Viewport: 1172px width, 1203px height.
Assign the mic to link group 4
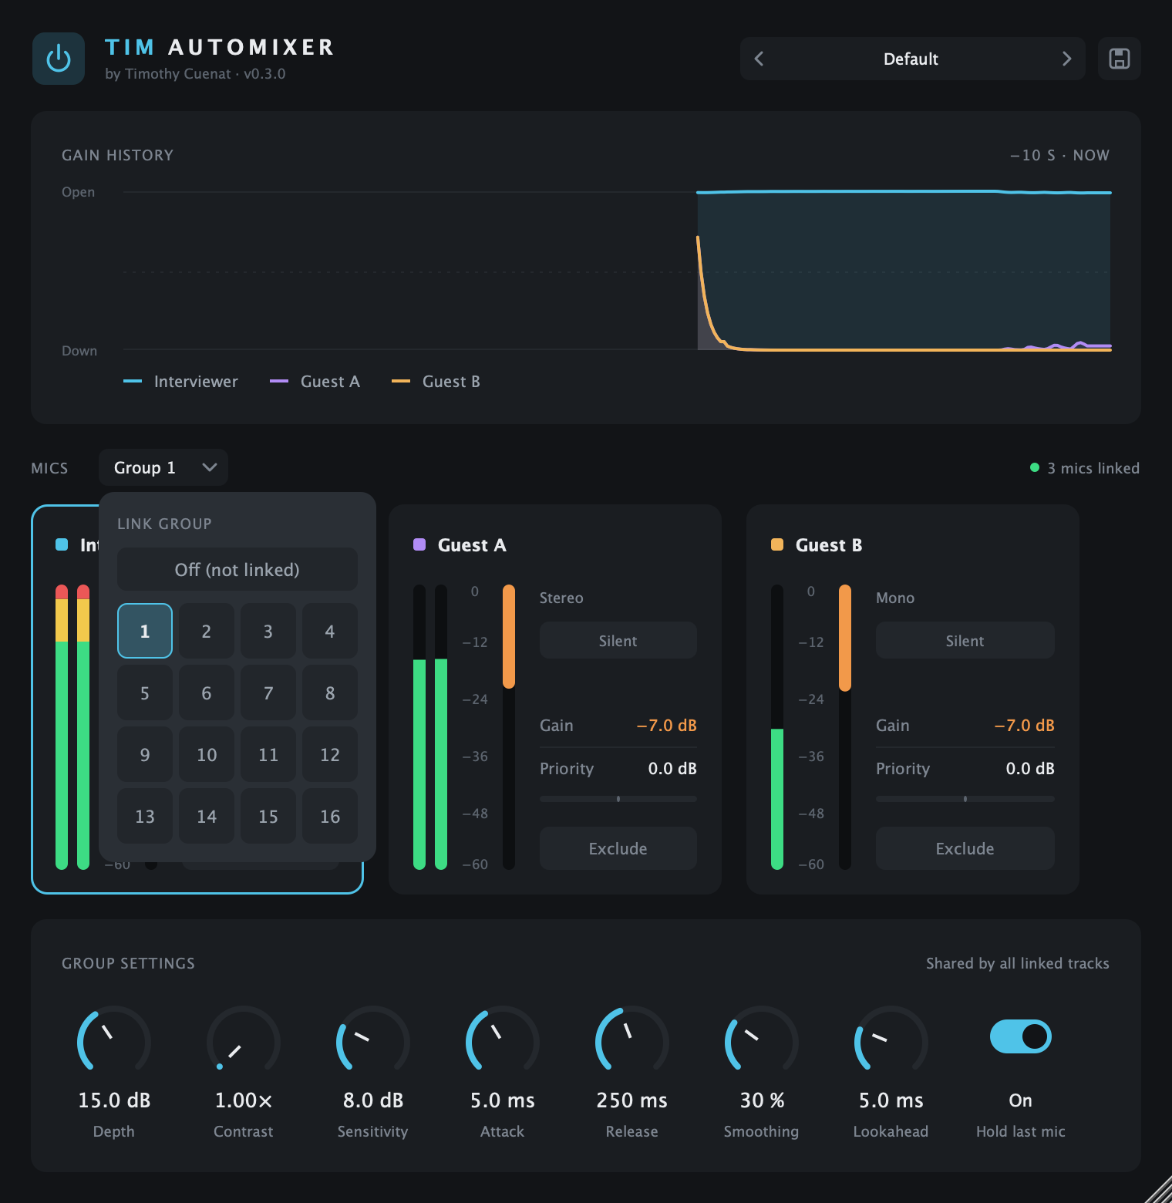point(330,631)
